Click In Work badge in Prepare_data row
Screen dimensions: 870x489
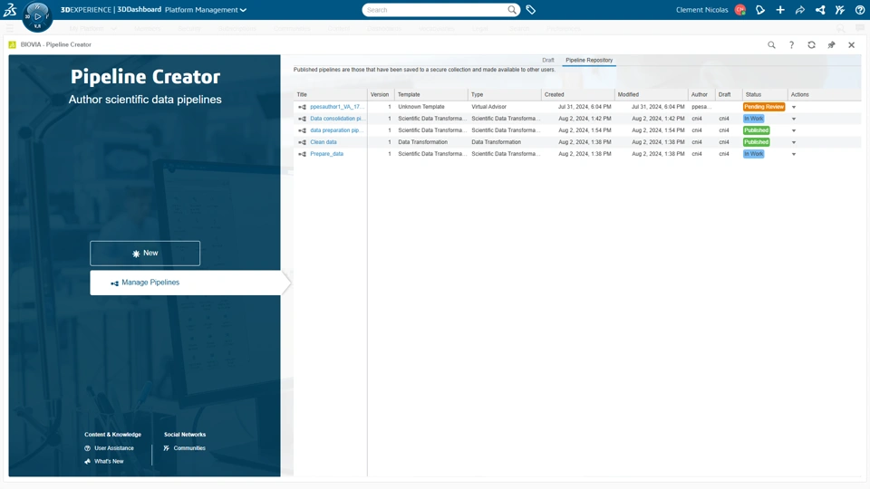pyautogui.click(x=753, y=154)
